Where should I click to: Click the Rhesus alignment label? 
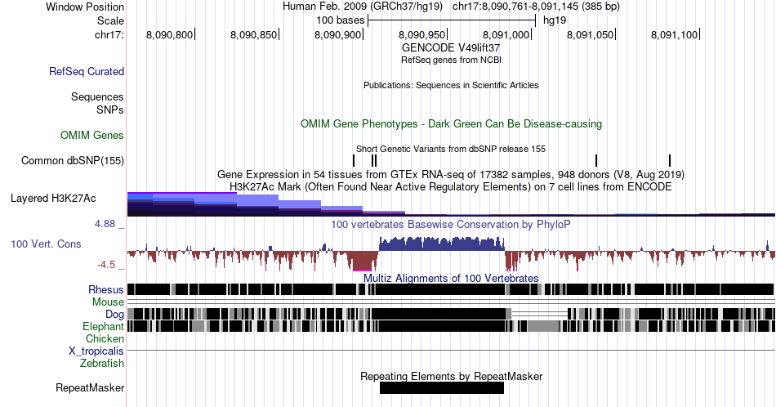coord(106,289)
